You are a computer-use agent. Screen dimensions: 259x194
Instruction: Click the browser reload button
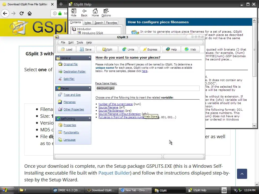click(x=21, y=13)
